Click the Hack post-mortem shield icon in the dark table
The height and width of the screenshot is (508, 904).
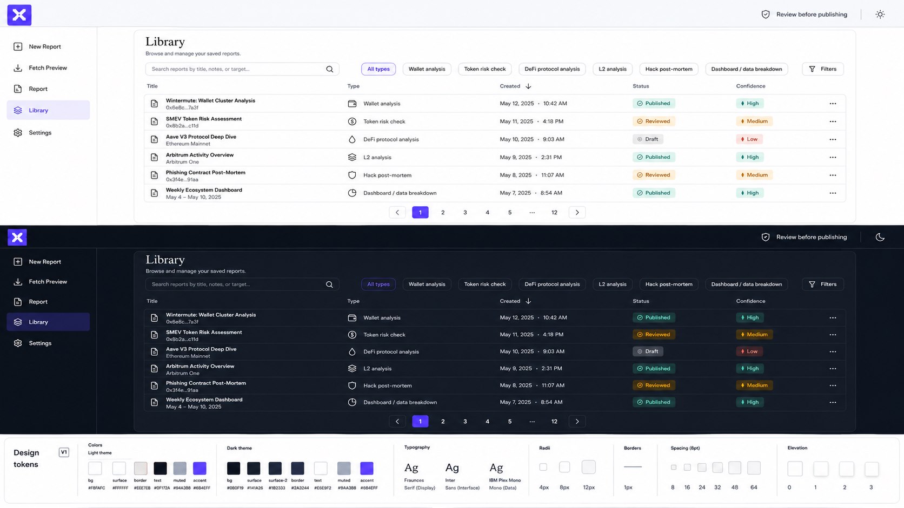coord(352,385)
